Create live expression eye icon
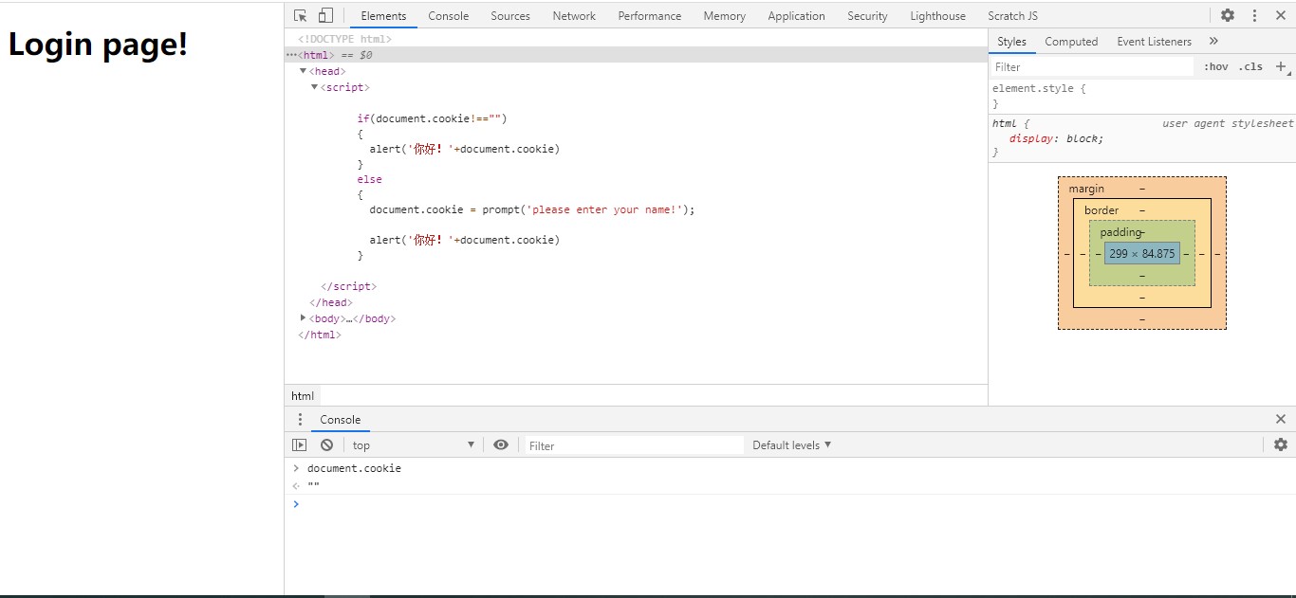This screenshot has height=598, width=1296. (x=501, y=445)
